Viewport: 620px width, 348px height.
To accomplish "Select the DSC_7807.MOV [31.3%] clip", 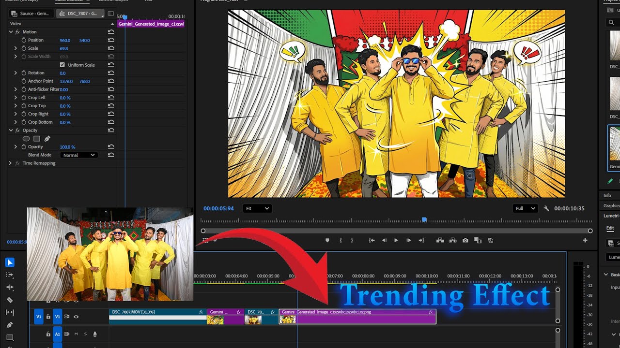I will coord(158,317).
